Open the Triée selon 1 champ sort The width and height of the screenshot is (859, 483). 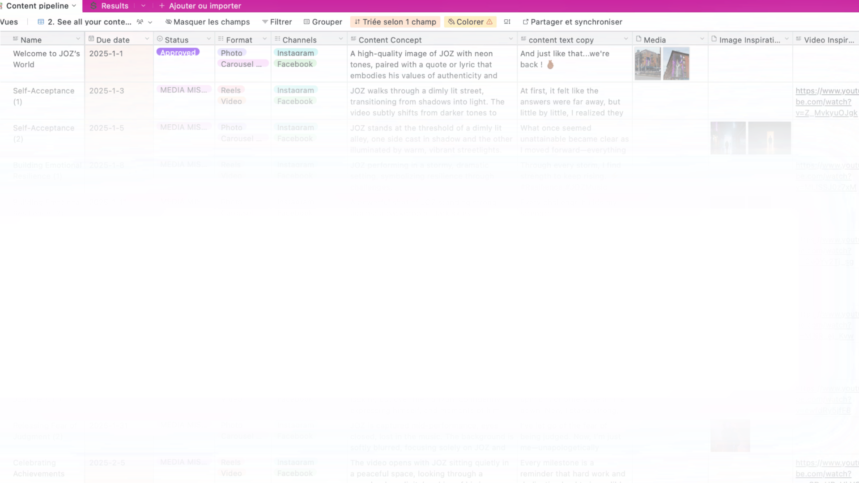pos(395,21)
